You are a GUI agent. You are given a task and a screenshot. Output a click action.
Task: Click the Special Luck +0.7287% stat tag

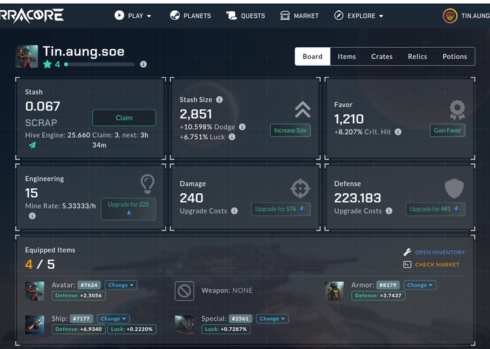[x=226, y=329]
